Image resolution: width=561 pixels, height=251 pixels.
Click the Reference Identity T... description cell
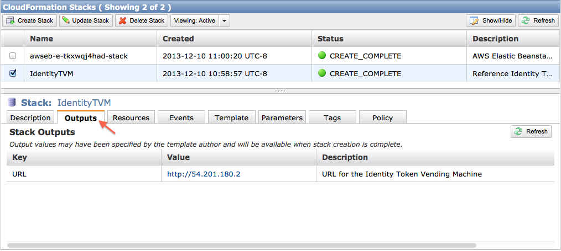pos(513,73)
